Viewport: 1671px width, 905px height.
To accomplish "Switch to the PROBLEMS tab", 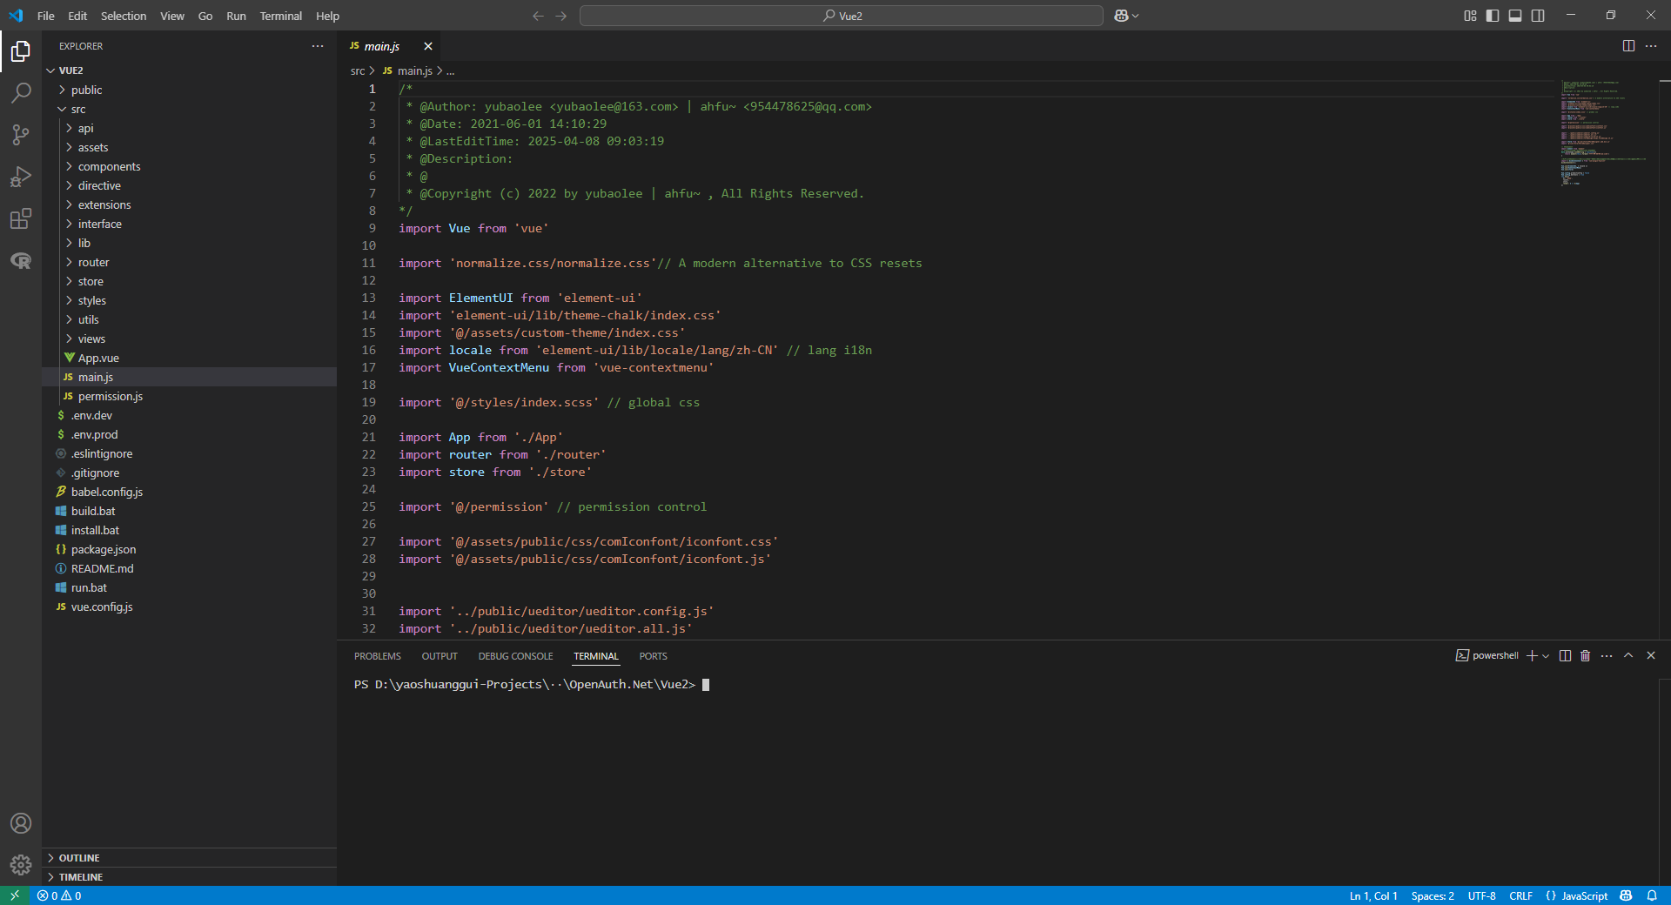I will (377, 656).
